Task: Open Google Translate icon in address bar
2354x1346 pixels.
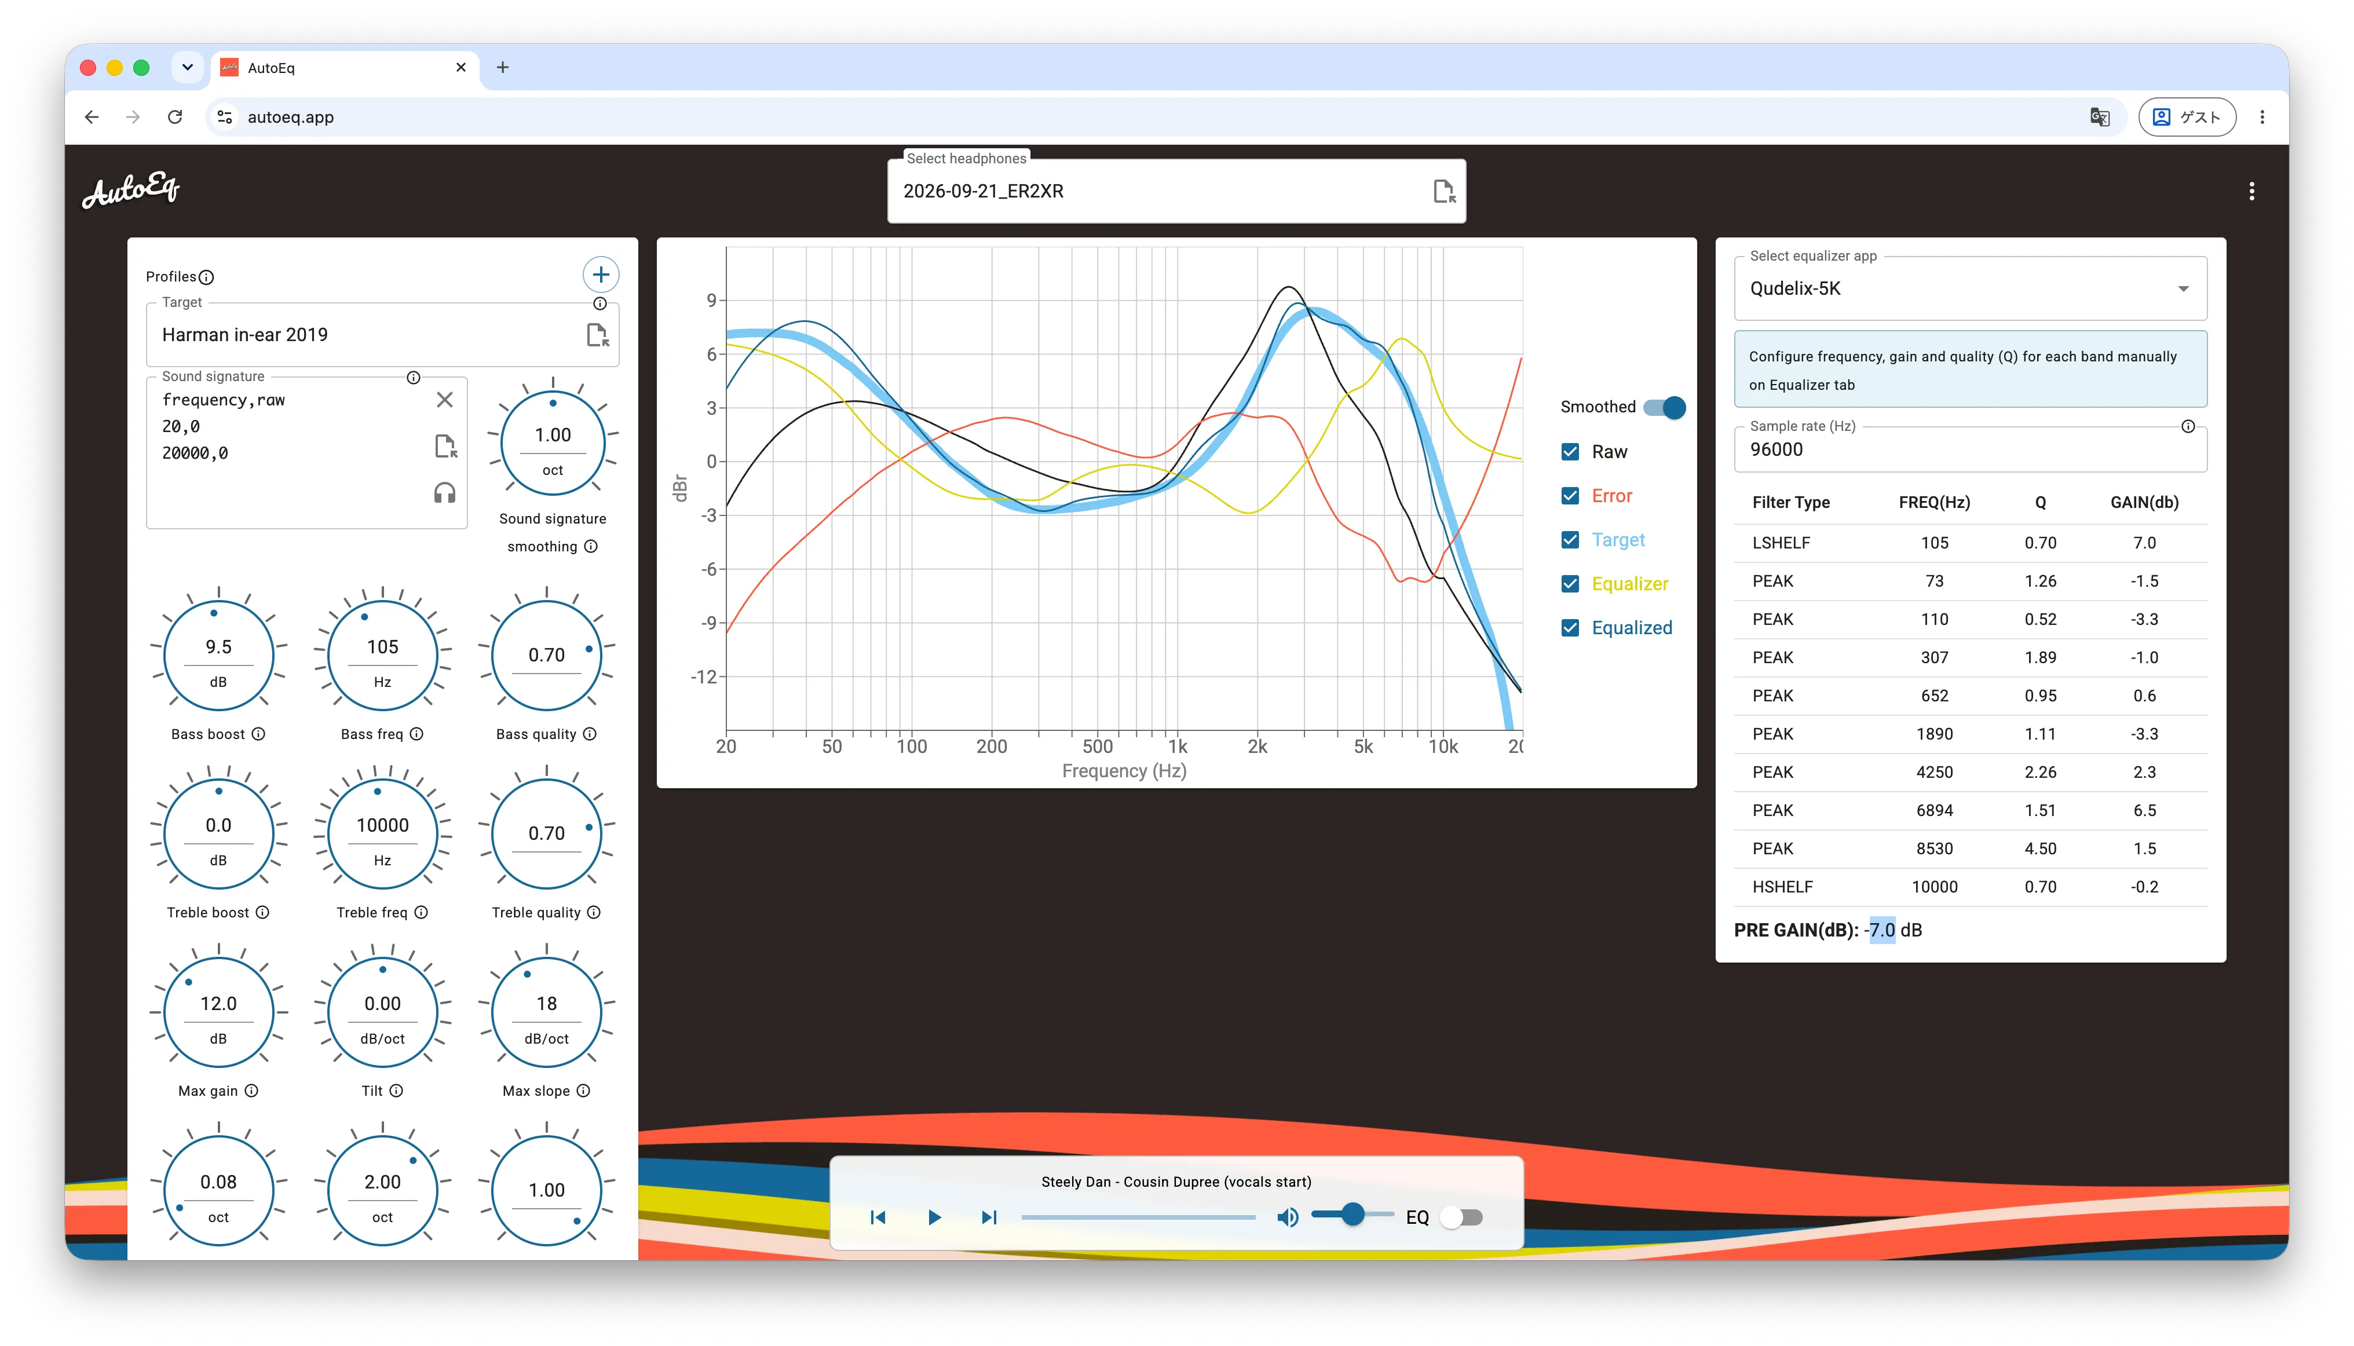Action: click(2099, 118)
